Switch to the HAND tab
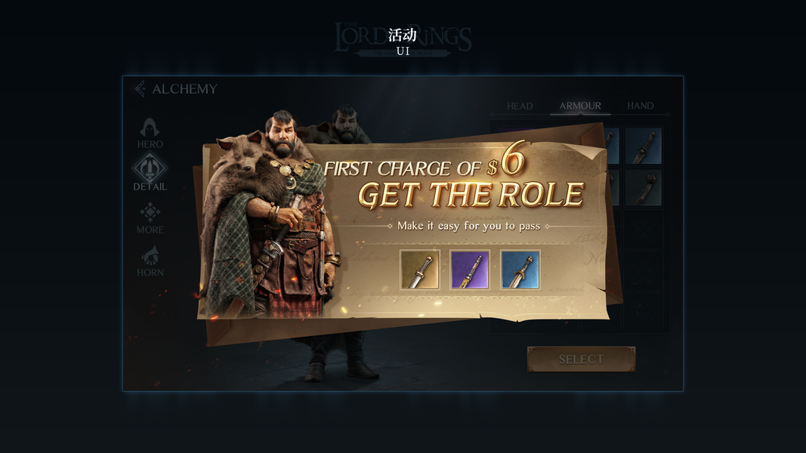The image size is (806, 453). (x=640, y=106)
